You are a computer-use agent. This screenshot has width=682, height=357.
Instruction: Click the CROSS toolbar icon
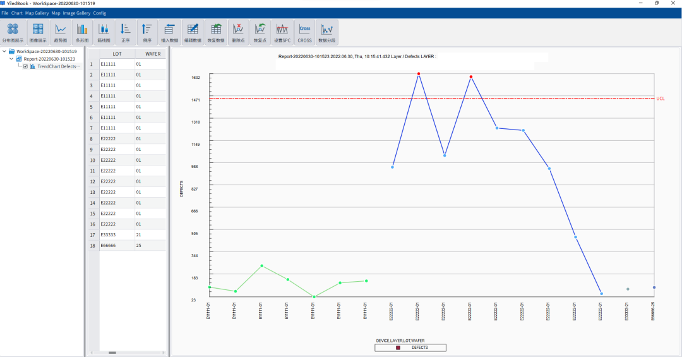[x=305, y=32]
